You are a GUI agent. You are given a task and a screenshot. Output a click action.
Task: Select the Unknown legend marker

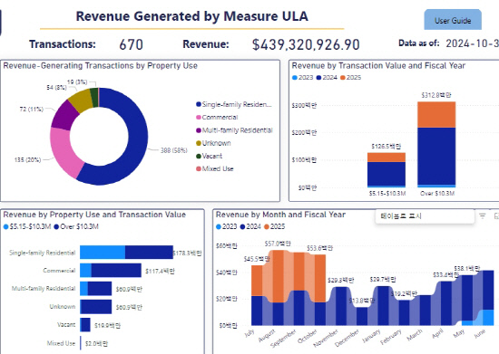(x=199, y=143)
